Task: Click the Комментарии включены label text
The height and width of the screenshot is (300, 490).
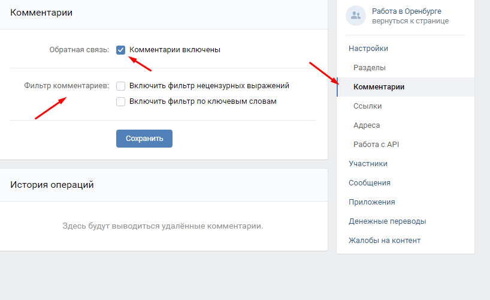Action: click(x=175, y=50)
